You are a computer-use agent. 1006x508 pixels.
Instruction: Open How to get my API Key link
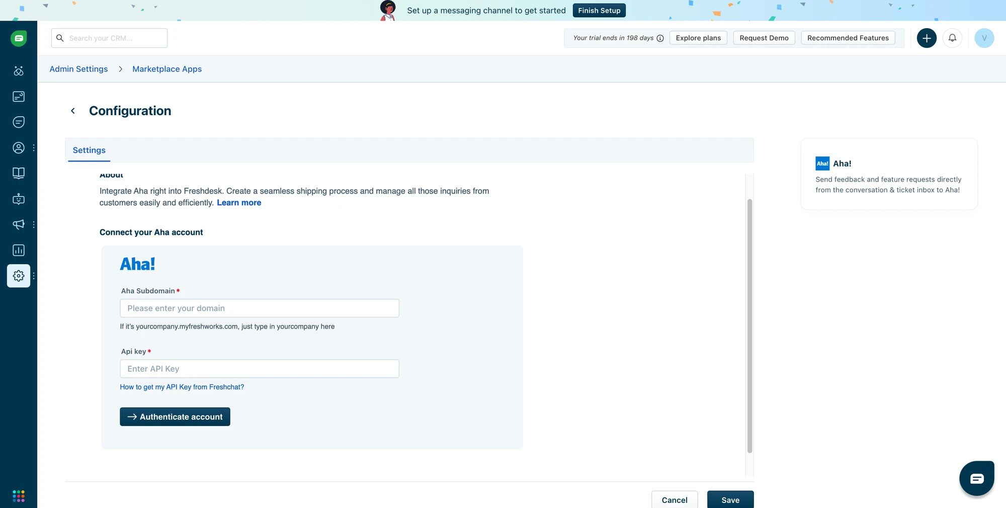pyautogui.click(x=182, y=387)
